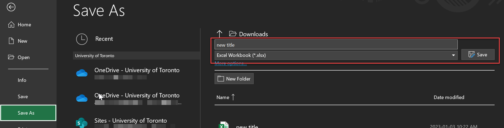Image resolution: width=504 pixels, height=128 pixels.
Task: Select Save in the left sidebar
Action: tap(23, 97)
